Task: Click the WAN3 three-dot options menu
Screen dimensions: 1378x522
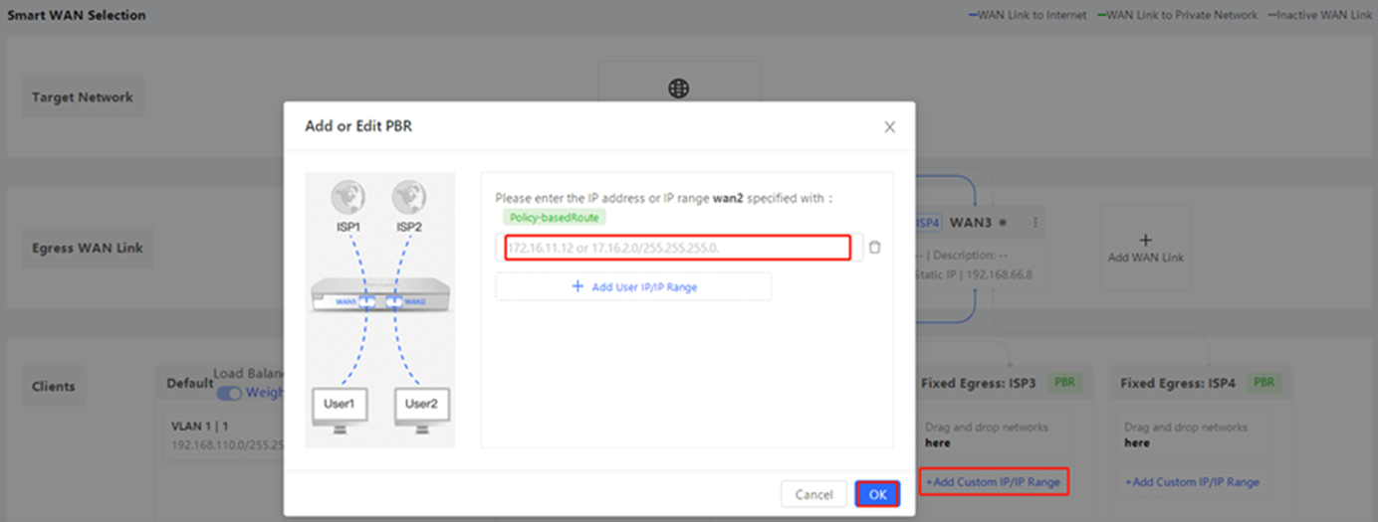Action: [1034, 223]
